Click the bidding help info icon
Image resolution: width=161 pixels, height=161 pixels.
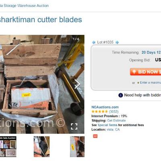pyautogui.click(x=120, y=95)
